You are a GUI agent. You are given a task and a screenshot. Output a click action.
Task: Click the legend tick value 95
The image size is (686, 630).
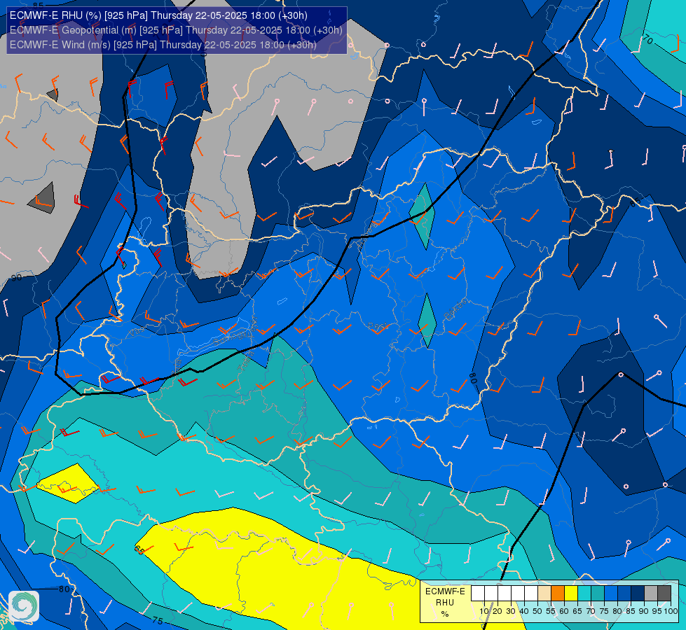pyautogui.click(x=657, y=611)
